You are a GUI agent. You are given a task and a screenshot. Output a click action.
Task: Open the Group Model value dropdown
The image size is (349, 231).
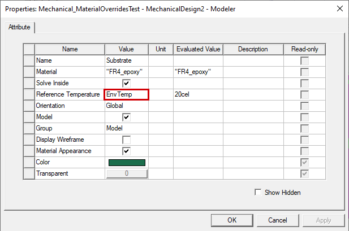[x=127, y=128]
